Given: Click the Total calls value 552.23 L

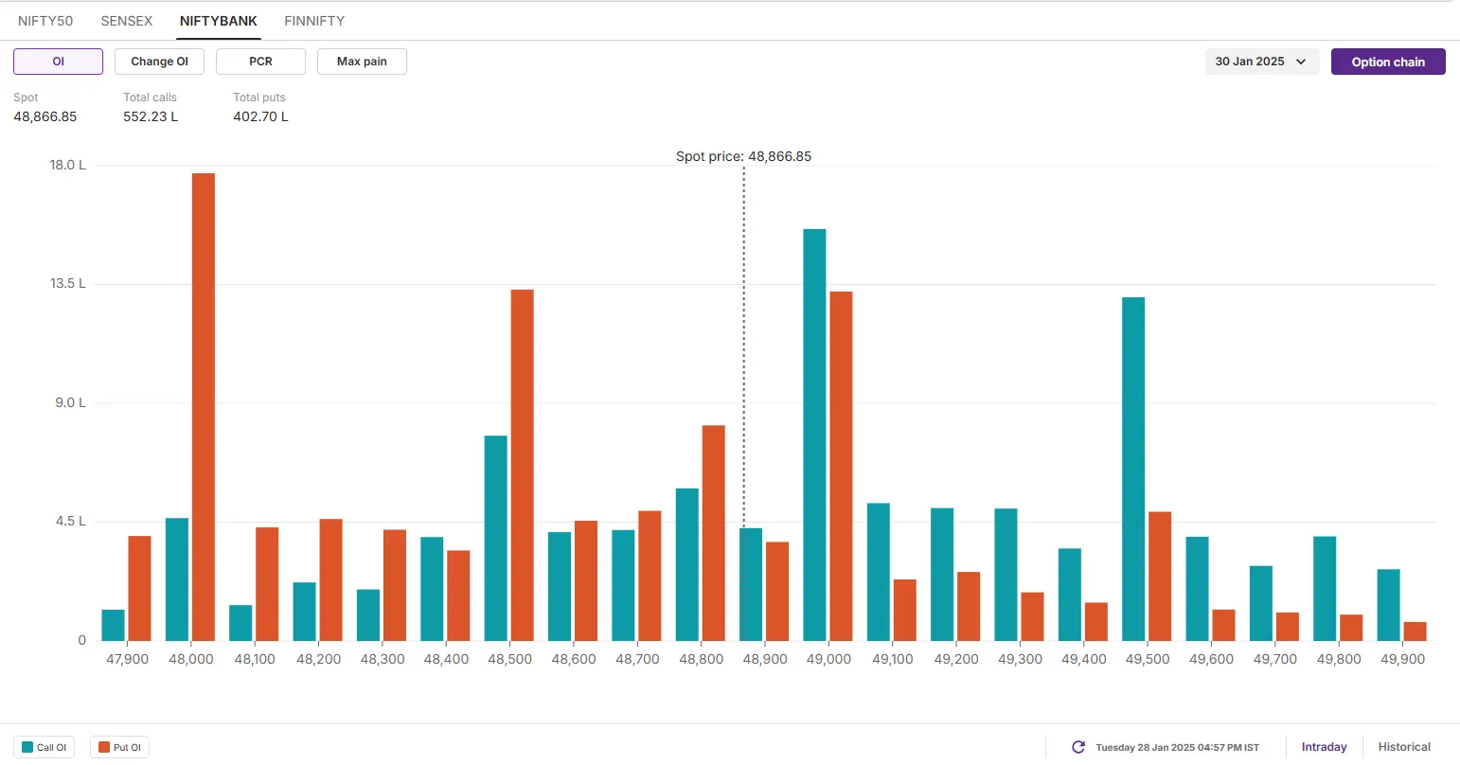Looking at the screenshot, I should click(151, 116).
